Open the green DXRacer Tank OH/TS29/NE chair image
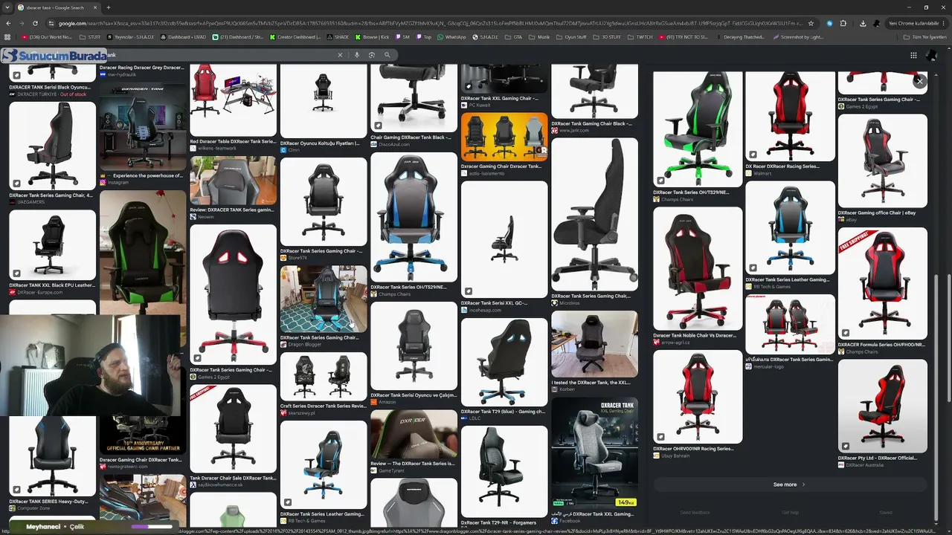This screenshot has height=535, width=952. click(698, 129)
